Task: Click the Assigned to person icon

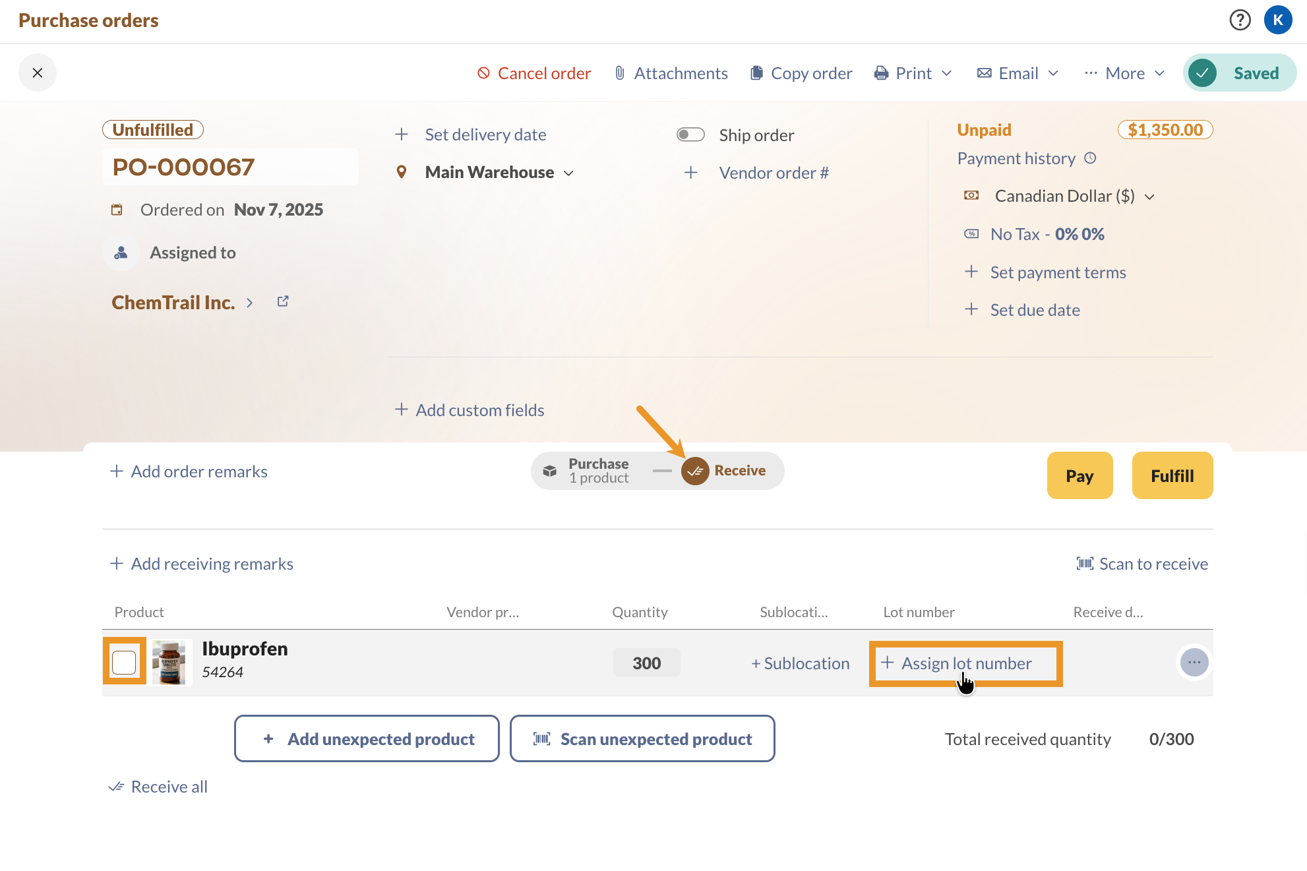Action: click(x=121, y=253)
